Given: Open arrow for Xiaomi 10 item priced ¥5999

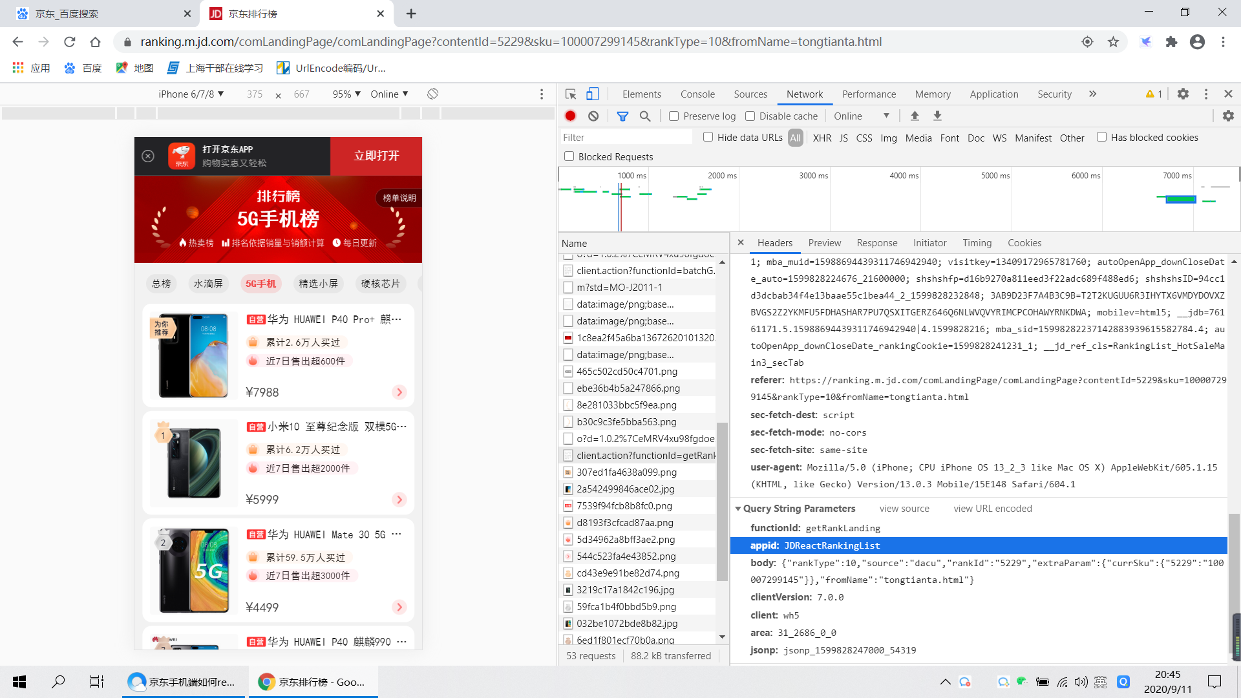Looking at the screenshot, I should 399,500.
